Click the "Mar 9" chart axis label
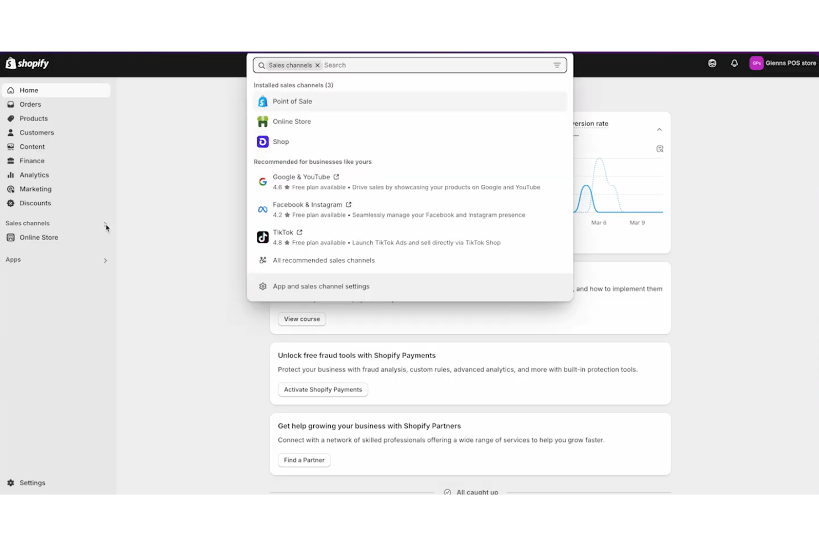The image size is (819, 546). pos(637,223)
